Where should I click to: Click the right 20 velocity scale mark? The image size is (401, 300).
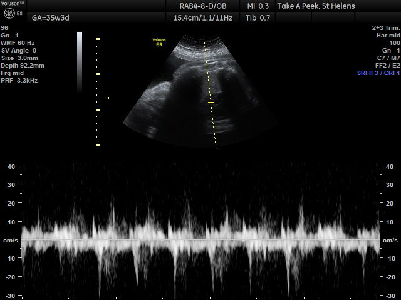(x=390, y=204)
